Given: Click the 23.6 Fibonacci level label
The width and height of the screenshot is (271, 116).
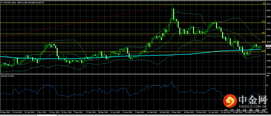Looking at the screenshot, I should pos(264,21).
